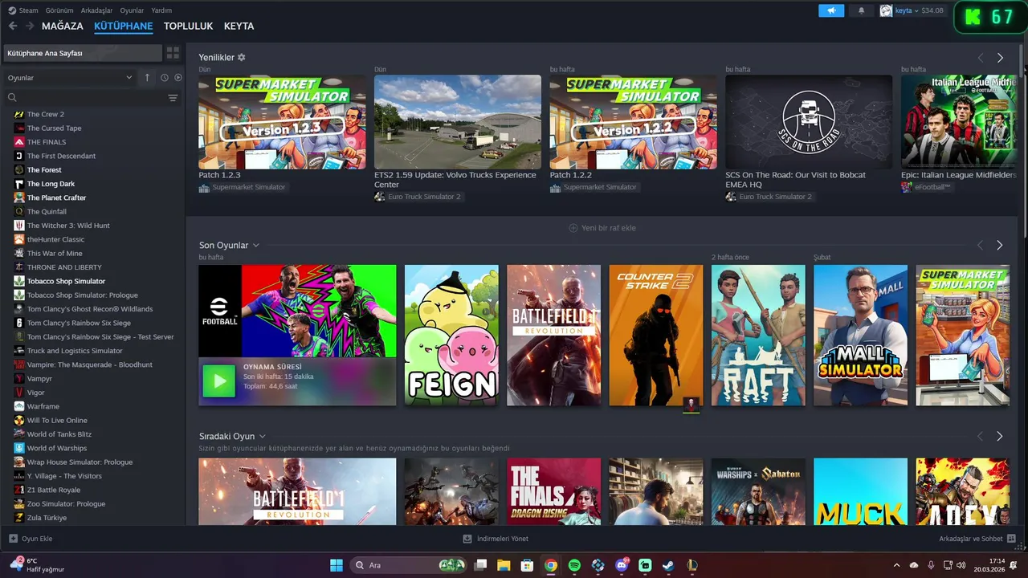Image resolution: width=1028 pixels, height=578 pixels.
Task: Open the Oyunlar menu
Action: tap(133, 10)
